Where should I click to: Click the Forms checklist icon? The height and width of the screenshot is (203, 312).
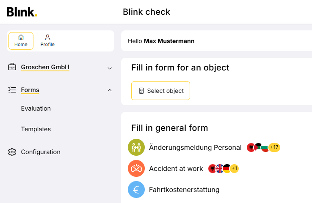tap(12, 90)
